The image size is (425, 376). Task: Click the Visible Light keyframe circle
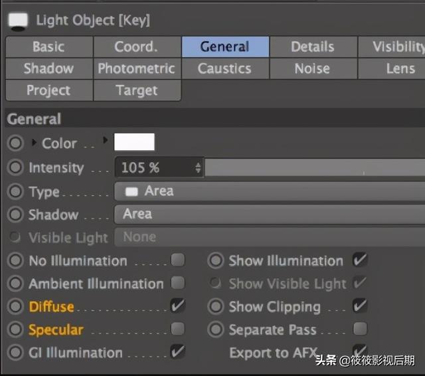15,237
